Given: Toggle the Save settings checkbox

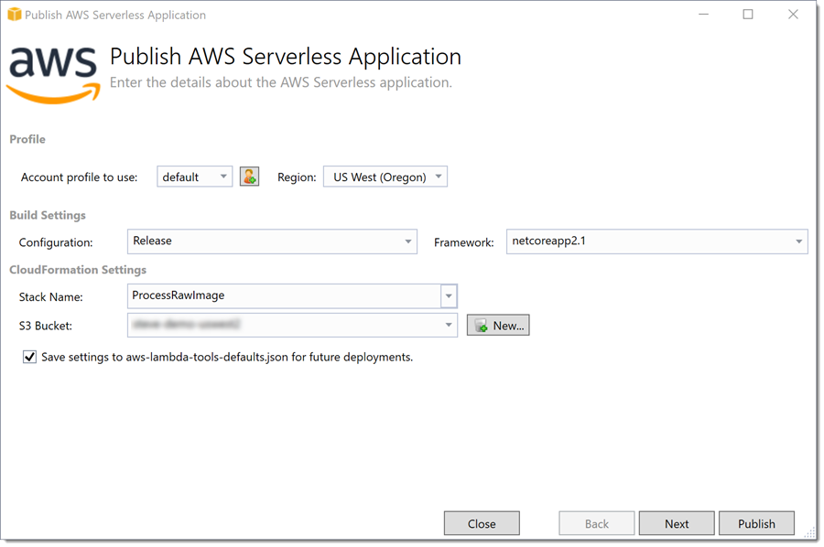Looking at the screenshot, I should (29, 357).
